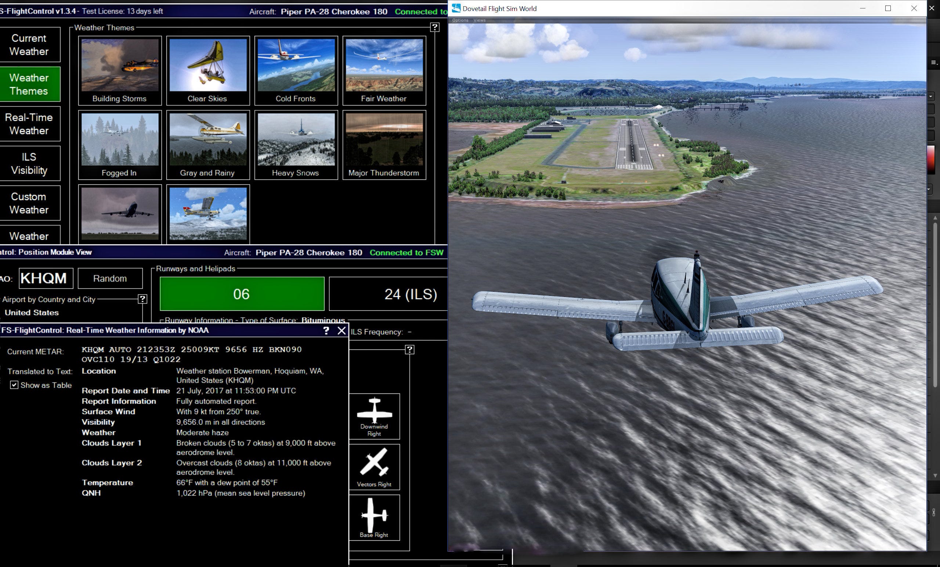Click the hamburger menu icon at right edge
The width and height of the screenshot is (940, 567).
pyautogui.click(x=934, y=62)
